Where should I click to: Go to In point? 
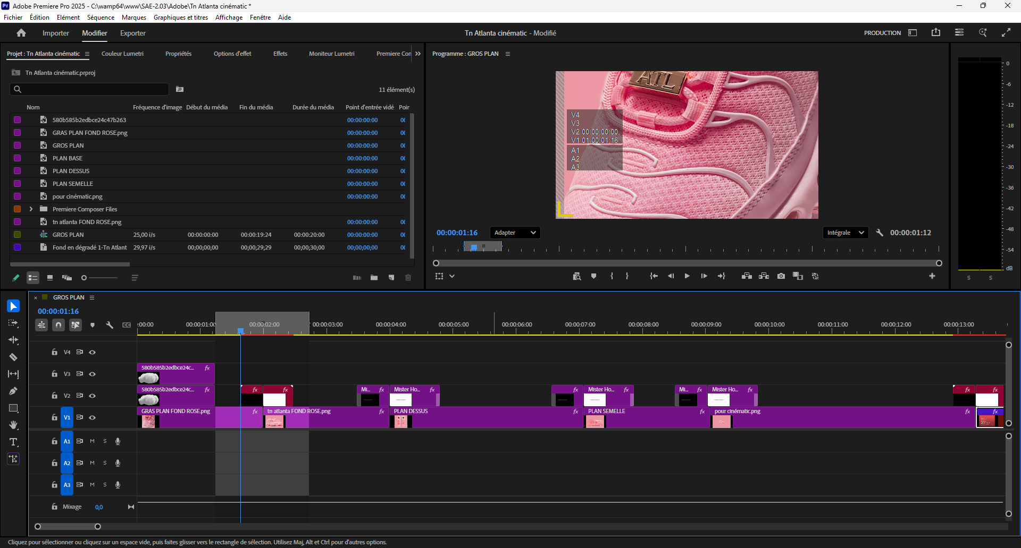pos(654,276)
